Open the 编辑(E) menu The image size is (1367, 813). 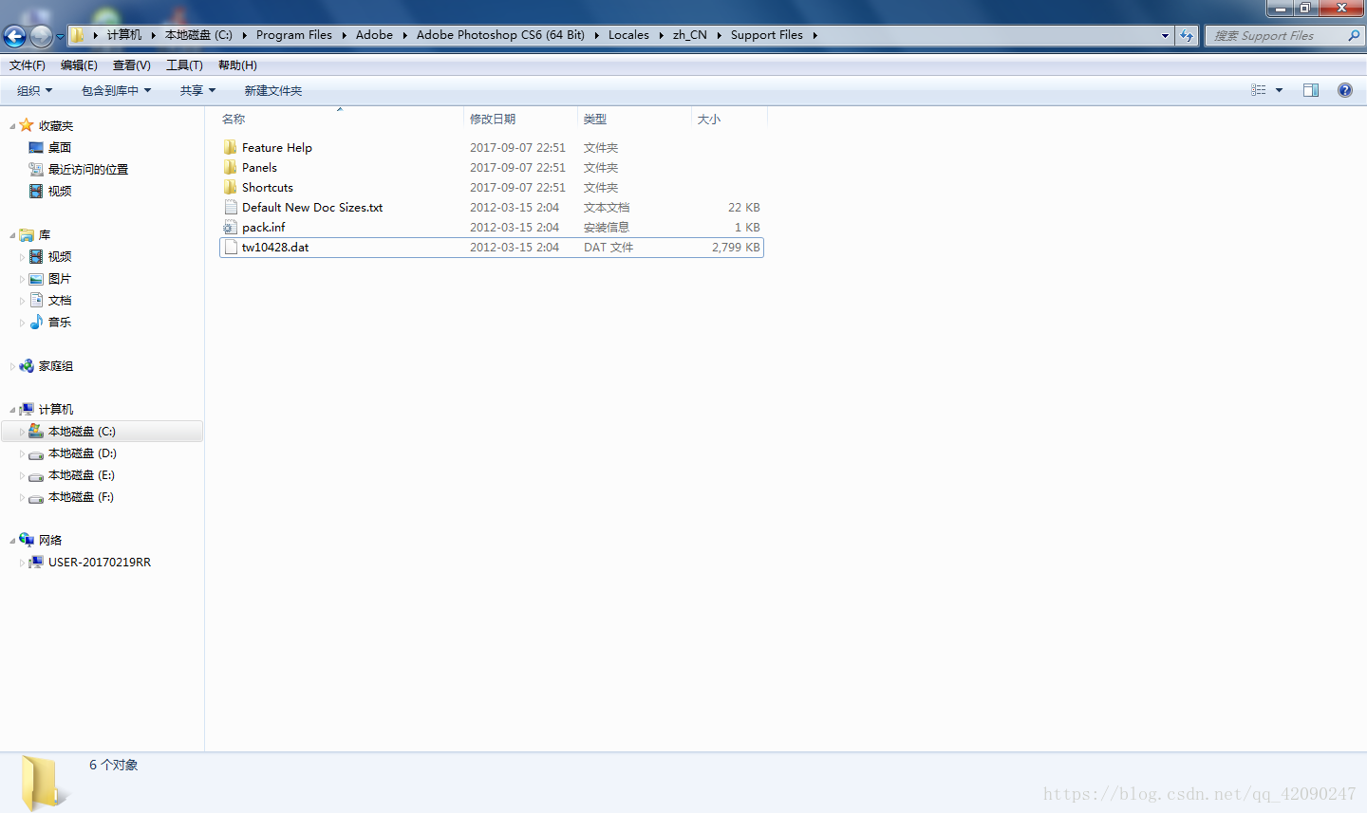(x=79, y=65)
